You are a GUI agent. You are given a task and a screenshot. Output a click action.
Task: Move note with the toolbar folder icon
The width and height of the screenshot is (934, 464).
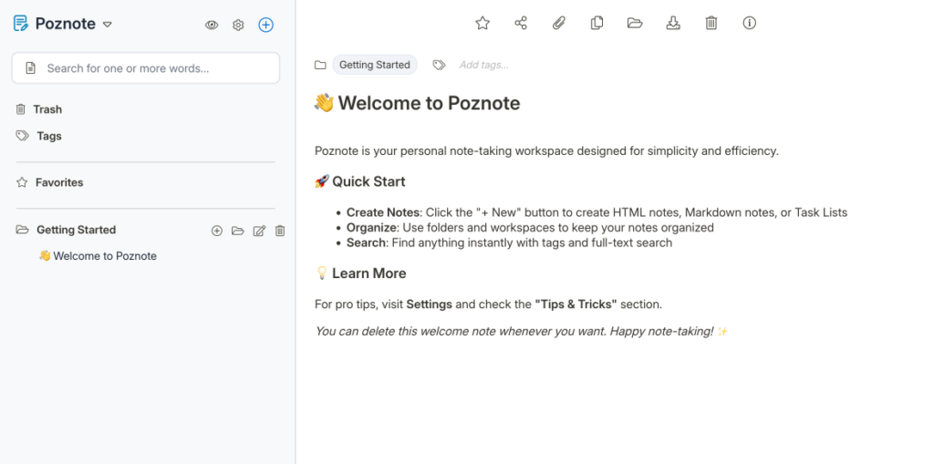point(635,24)
